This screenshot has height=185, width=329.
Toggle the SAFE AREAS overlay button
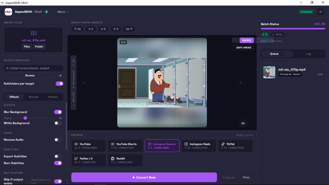(244, 47)
